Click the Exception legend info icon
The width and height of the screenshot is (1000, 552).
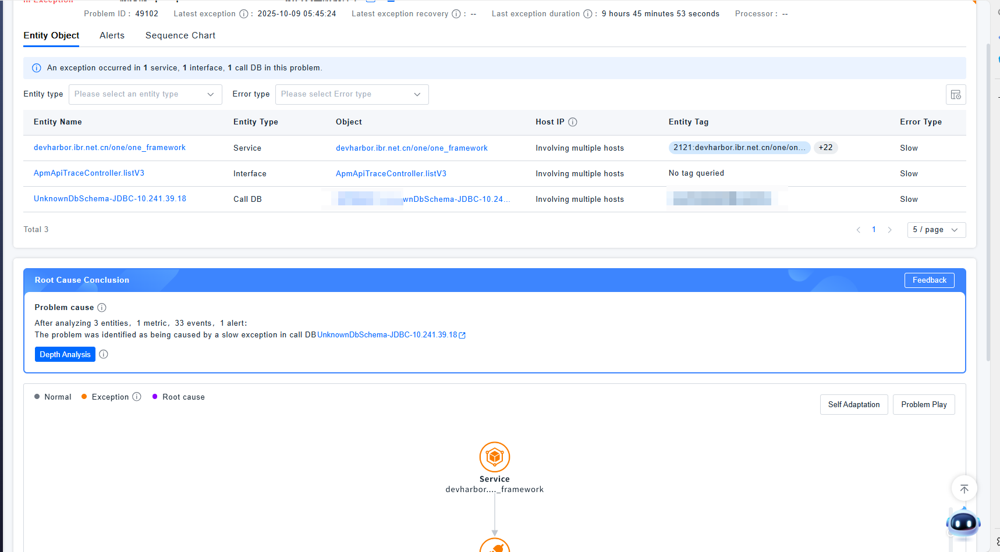(x=137, y=397)
